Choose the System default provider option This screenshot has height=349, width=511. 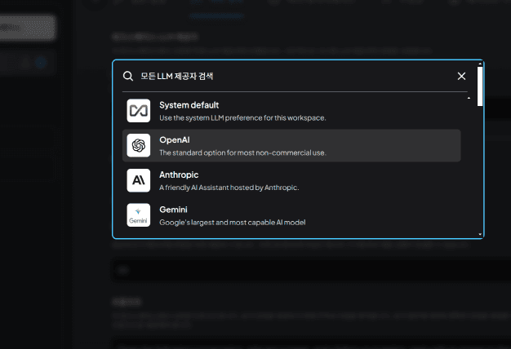[291, 111]
